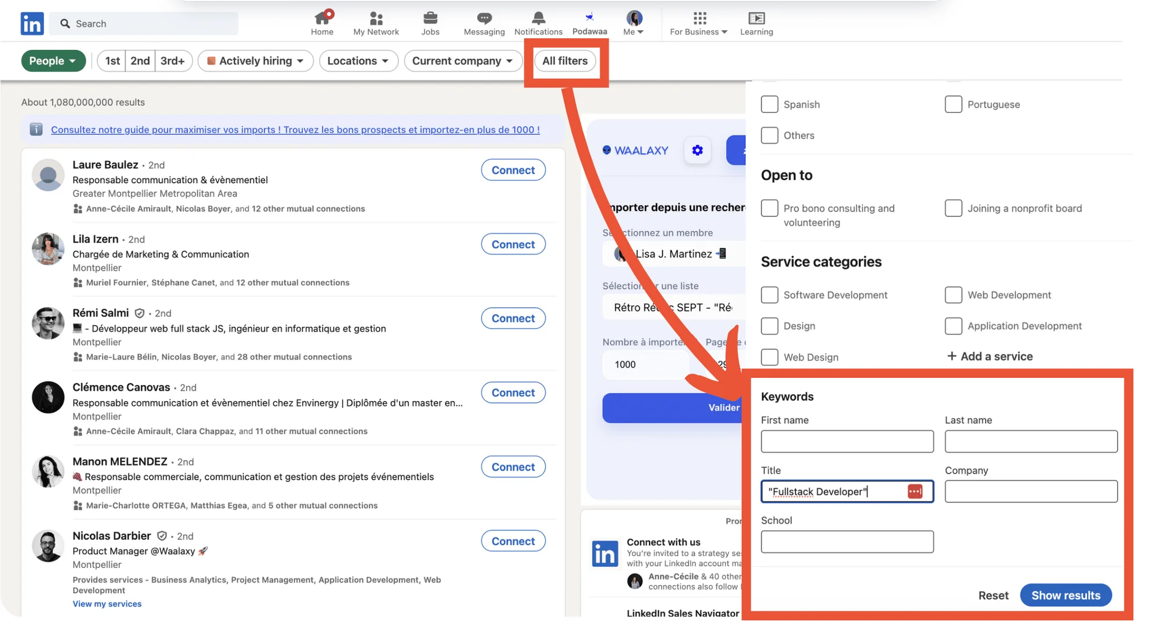Select the 3rd+ connections filter
The height and width of the screenshot is (626, 1160).
click(x=173, y=61)
